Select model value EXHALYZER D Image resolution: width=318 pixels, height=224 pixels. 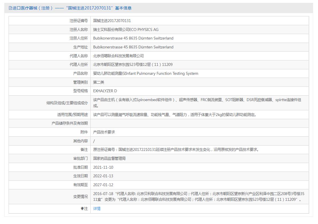[x=105, y=91]
